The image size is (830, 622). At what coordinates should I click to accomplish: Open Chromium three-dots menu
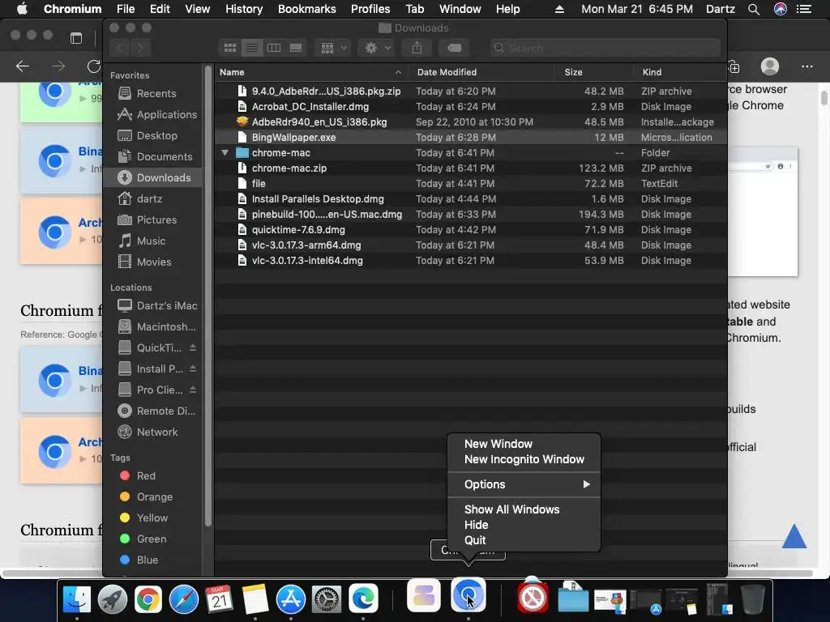(806, 66)
